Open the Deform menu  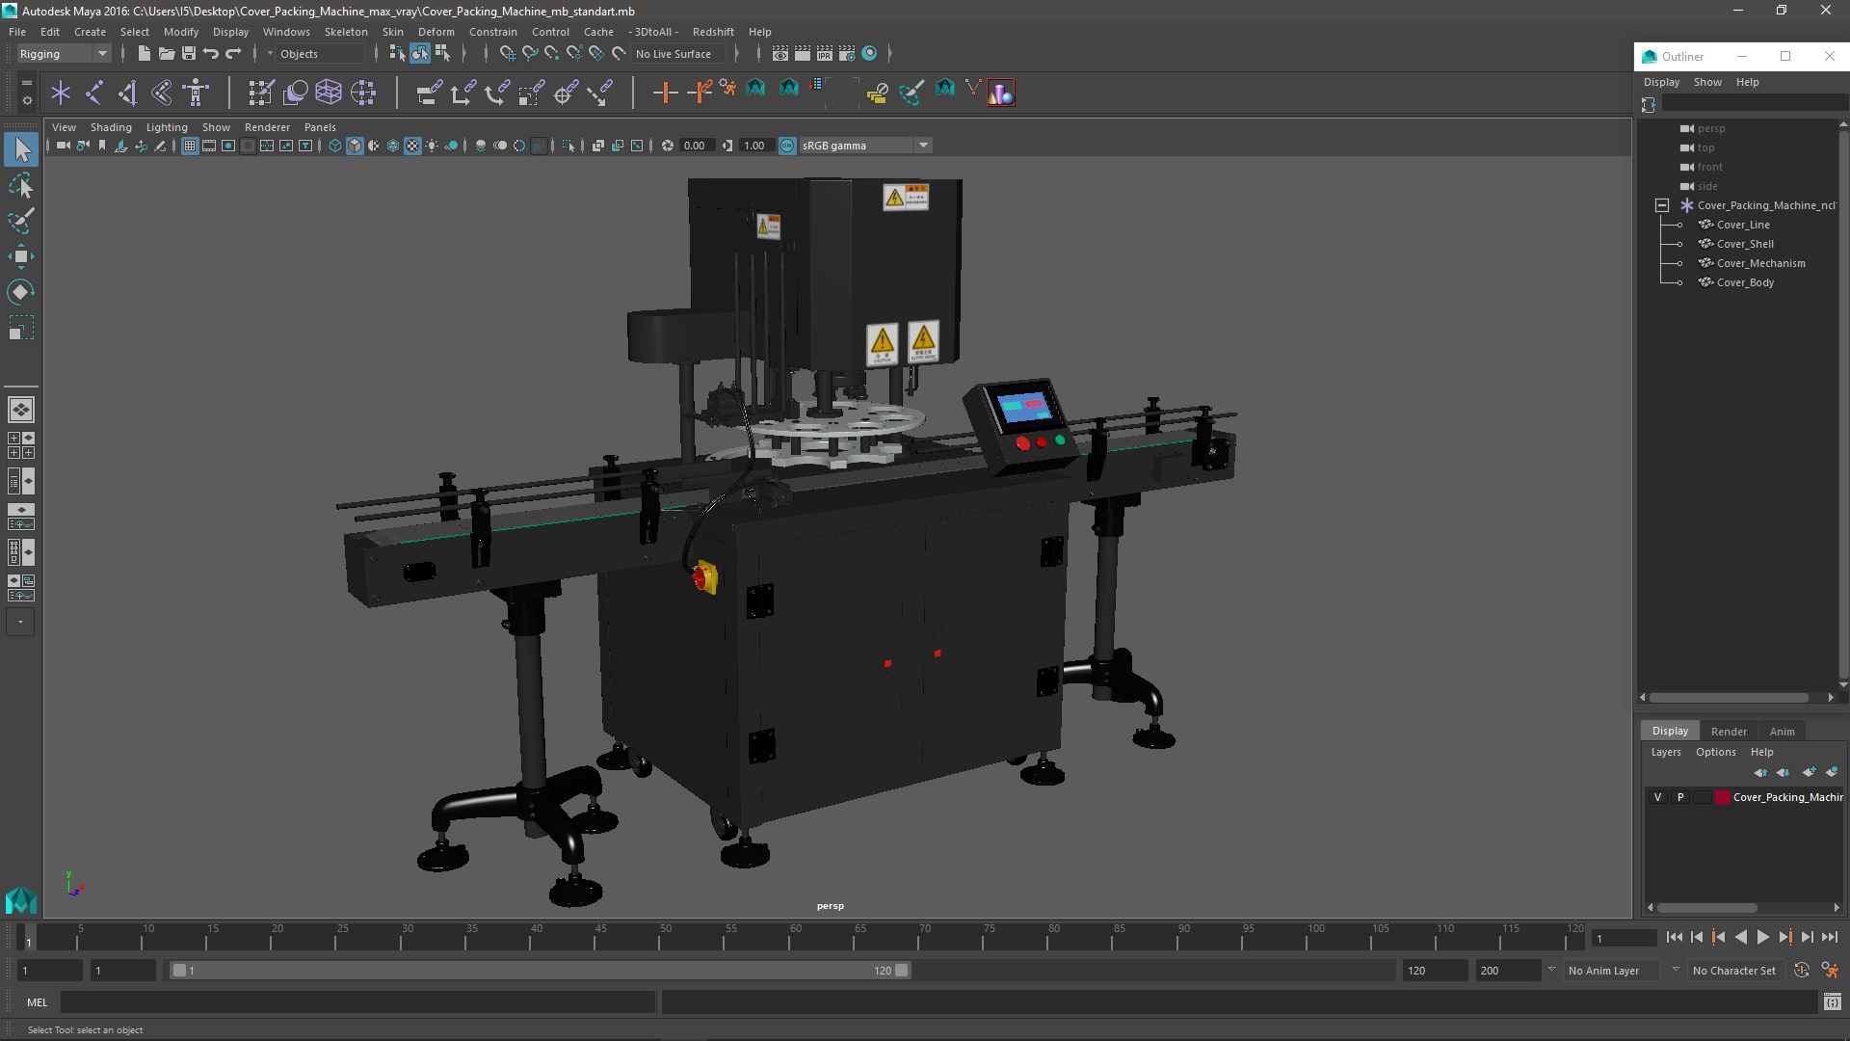436,32
